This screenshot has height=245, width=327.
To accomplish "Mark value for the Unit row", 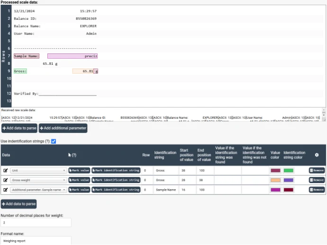I will 79,170.
